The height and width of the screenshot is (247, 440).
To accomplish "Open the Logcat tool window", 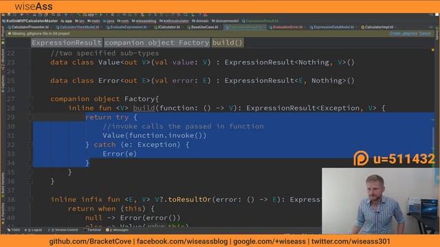I will [x=33, y=230].
